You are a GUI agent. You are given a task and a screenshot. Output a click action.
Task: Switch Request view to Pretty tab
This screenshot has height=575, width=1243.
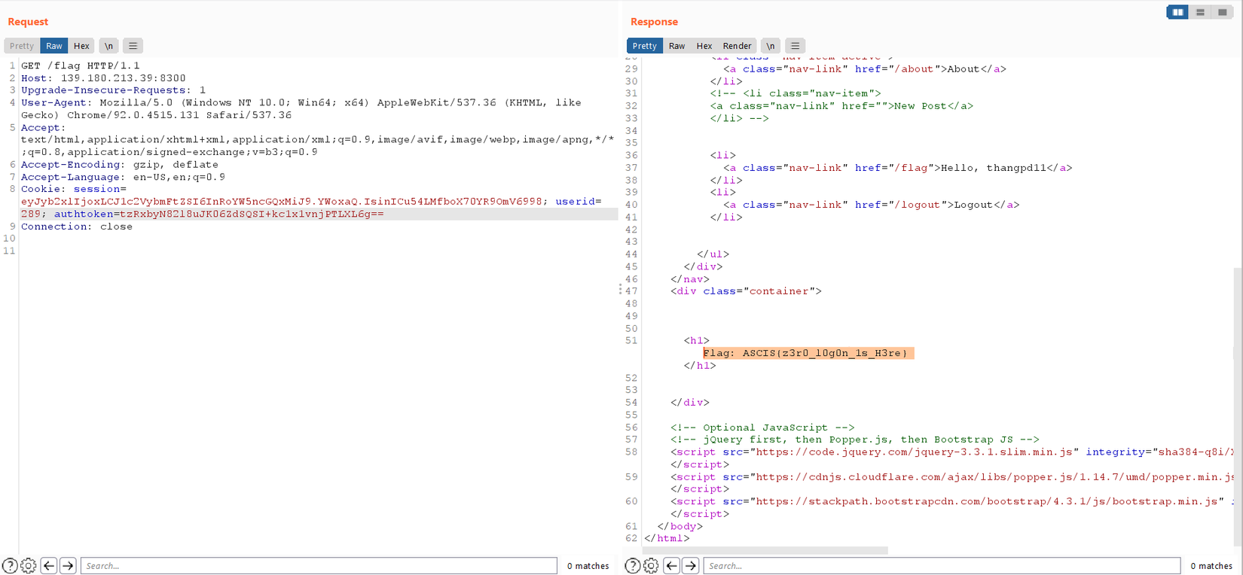(22, 46)
